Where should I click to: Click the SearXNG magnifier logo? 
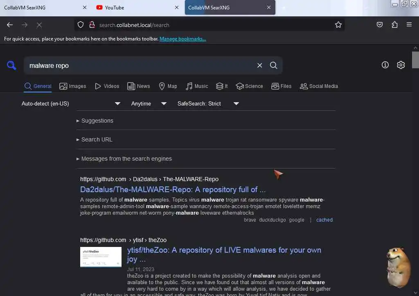[x=11, y=65]
